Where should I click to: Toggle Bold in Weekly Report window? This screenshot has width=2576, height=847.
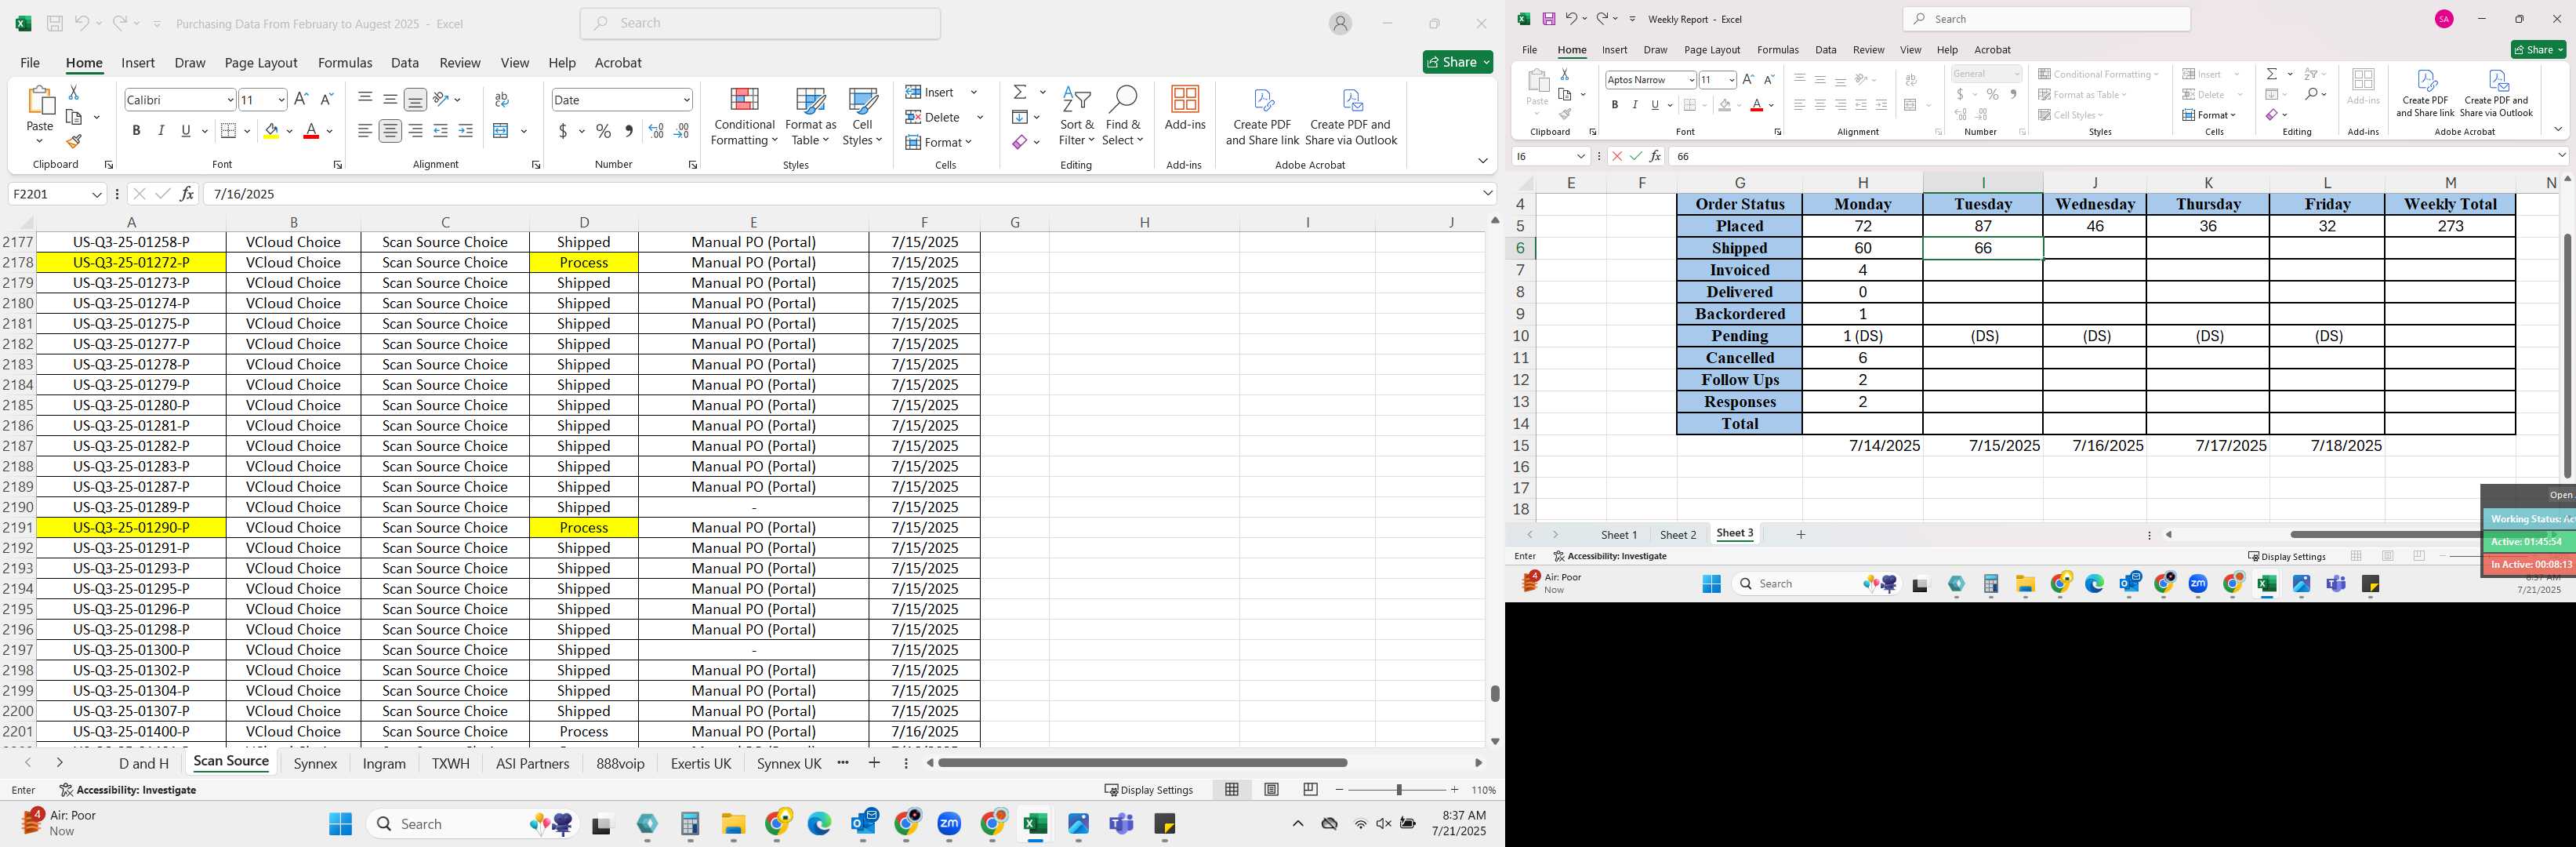(1614, 105)
